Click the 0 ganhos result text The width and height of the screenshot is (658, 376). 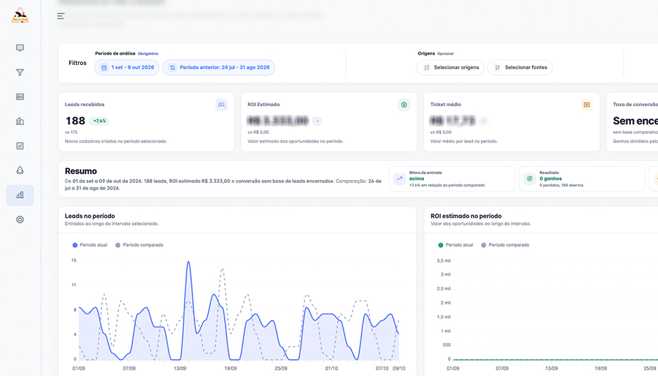(x=550, y=179)
